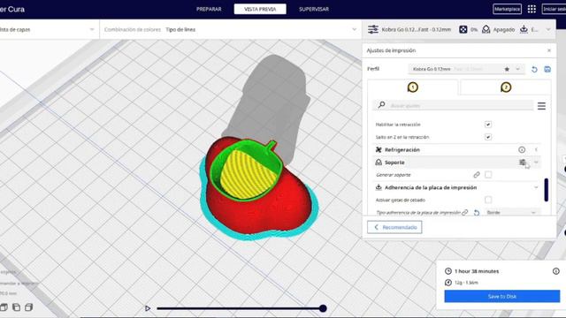
Task: Expand the print settings summary bar chevron
Action: [548, 29]
